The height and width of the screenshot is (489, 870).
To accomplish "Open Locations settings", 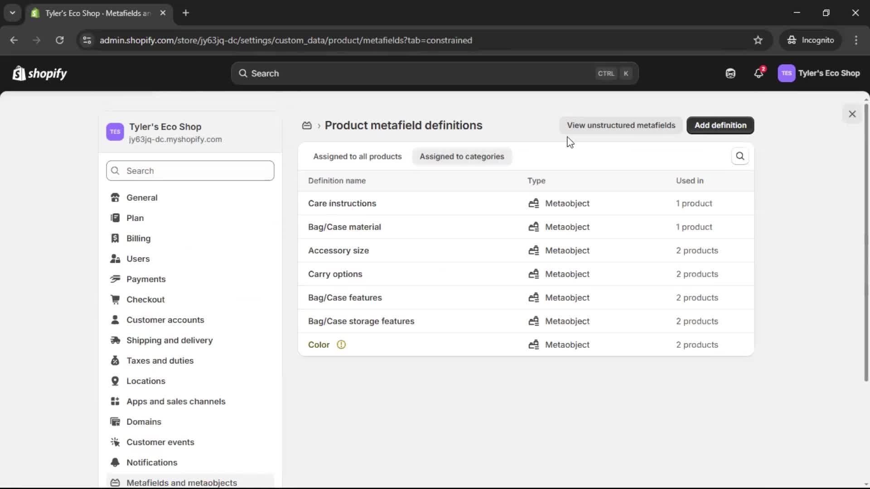I will pyautogui.click(x=146, y=381).
